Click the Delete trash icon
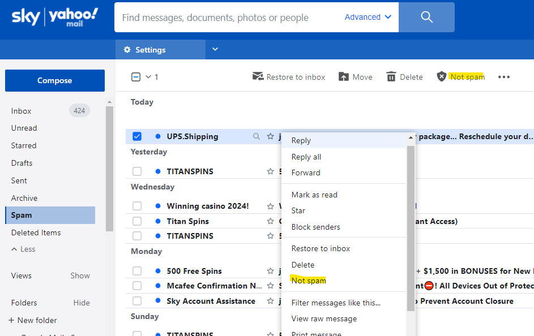The height and width of the screenshot is (336, 534). pyautogui.click(x=391, y=76)
